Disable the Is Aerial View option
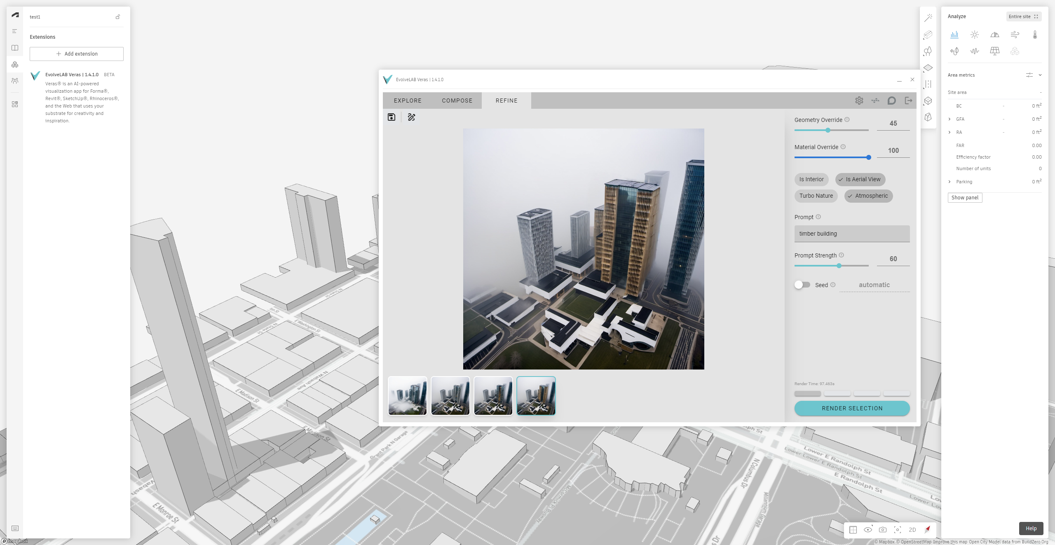Image resolution: width=1055 pixels, height=545 pixels. pos(860,180)
